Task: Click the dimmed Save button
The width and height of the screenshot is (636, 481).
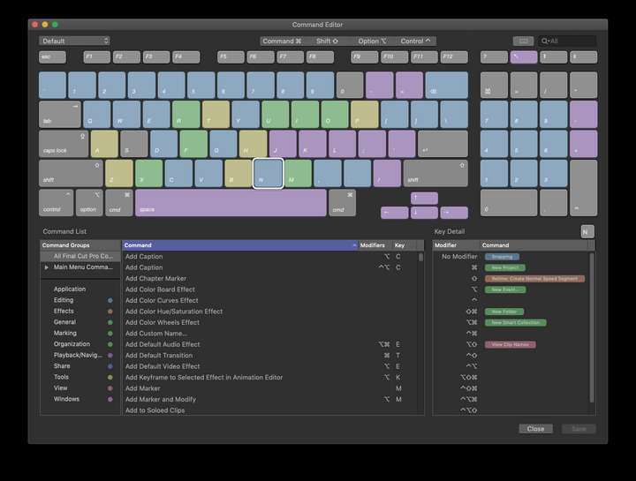Action: click(x=579, y=429)
